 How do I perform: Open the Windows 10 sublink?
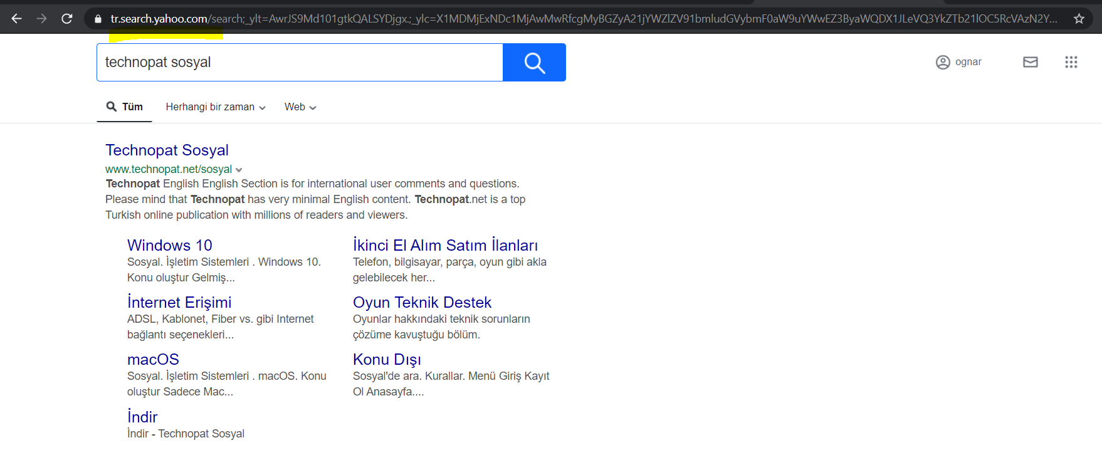[x=170, y=245]
